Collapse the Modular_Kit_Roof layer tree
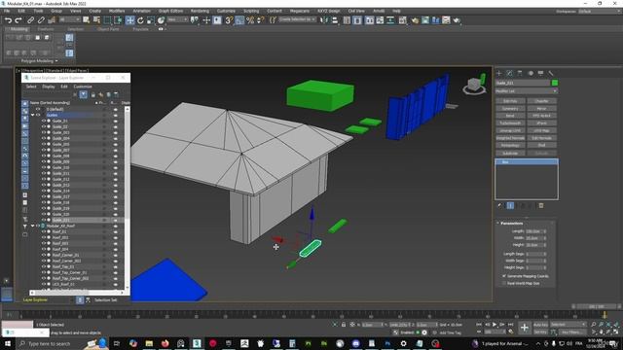Viewport: 623px width, 350px height. (33, 226)
